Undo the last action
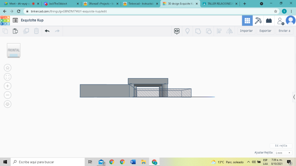This screenshot has height=166, width=296. point(47,31)
